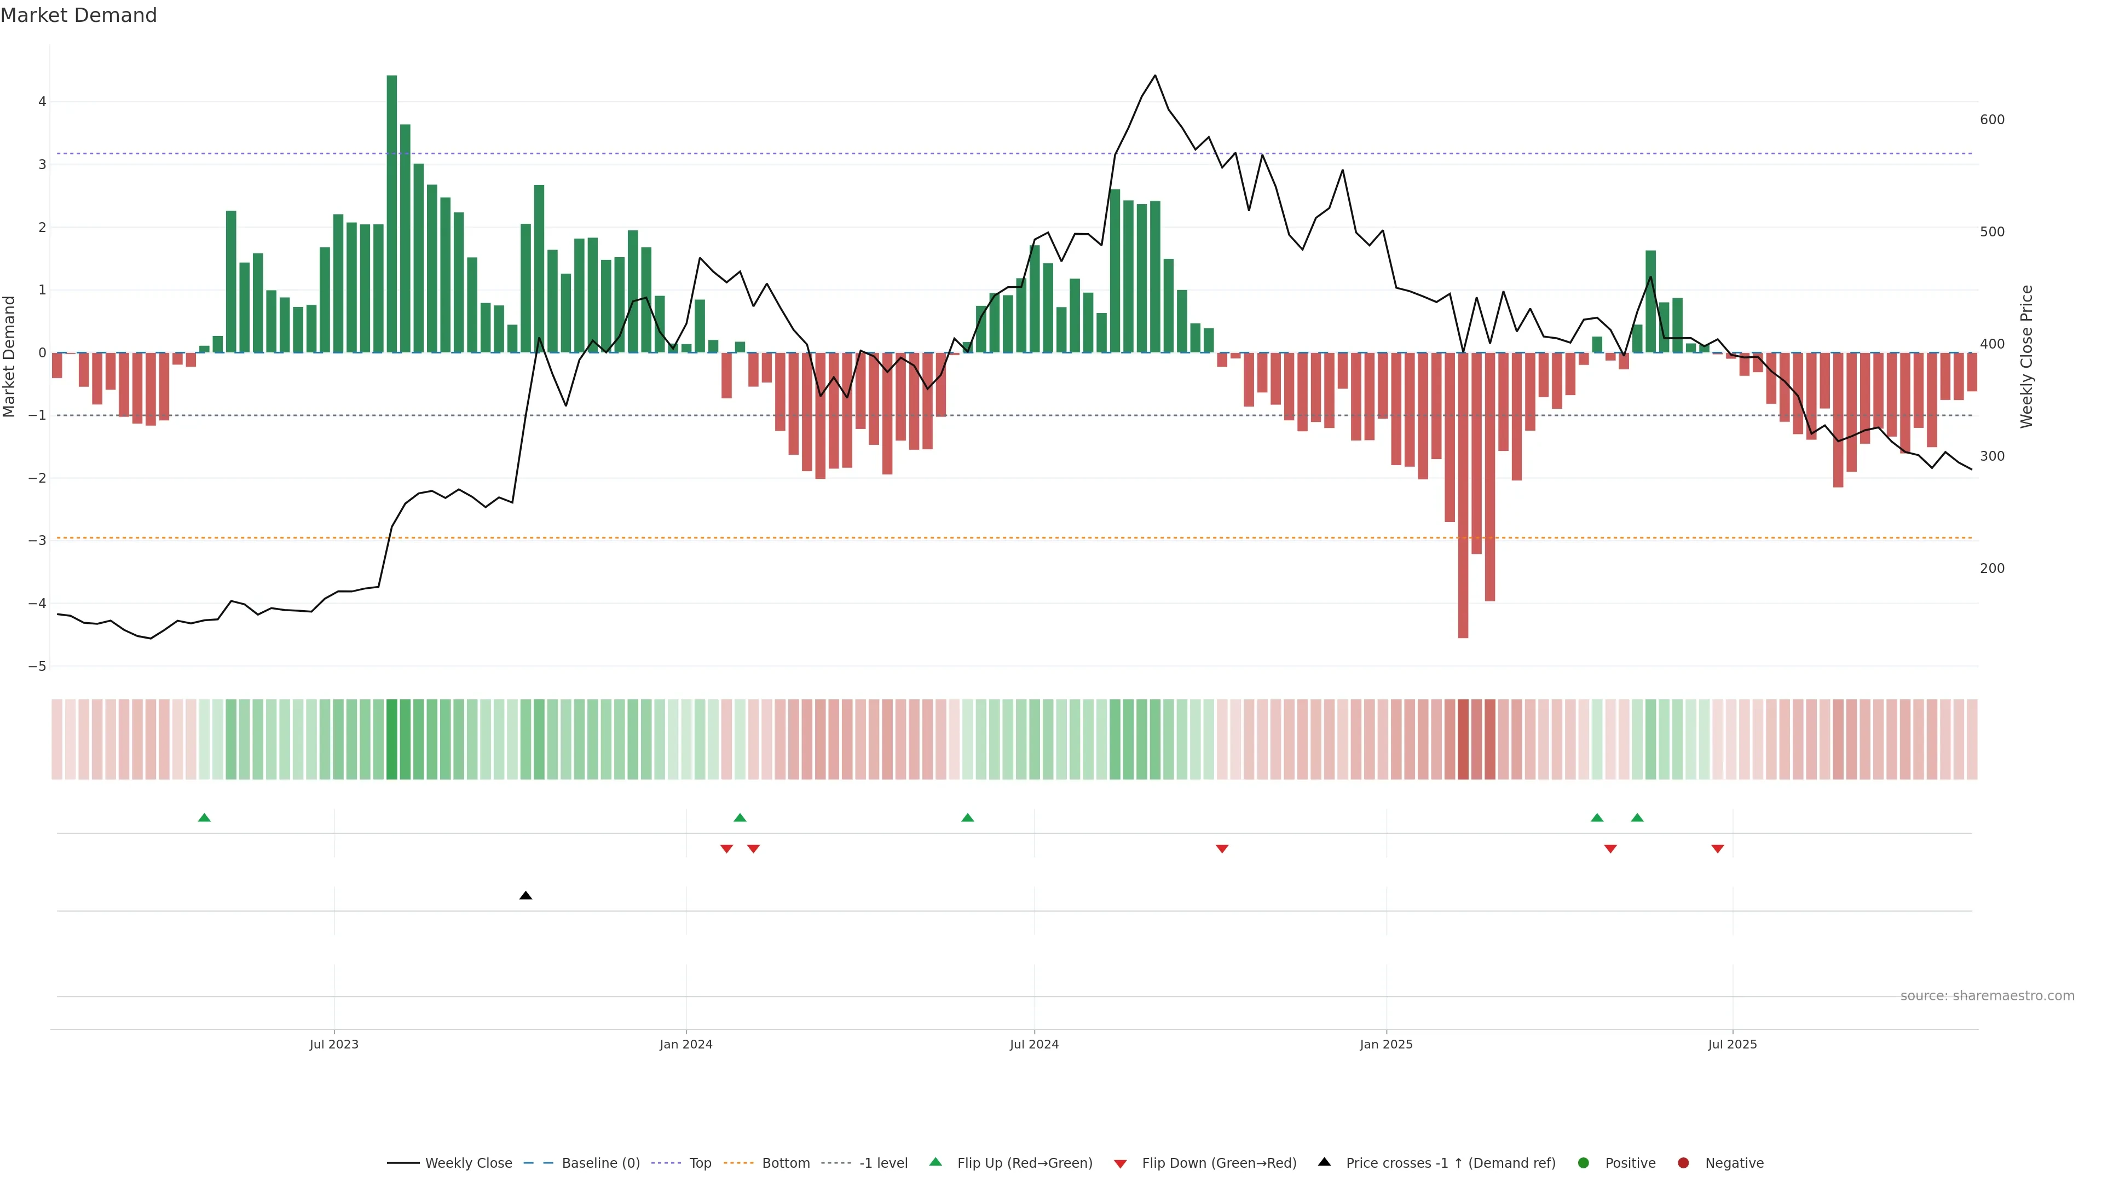
Task: Toggle the Top dotted line legend entry
Action: pyautogui.click(x=700, y=1163)
